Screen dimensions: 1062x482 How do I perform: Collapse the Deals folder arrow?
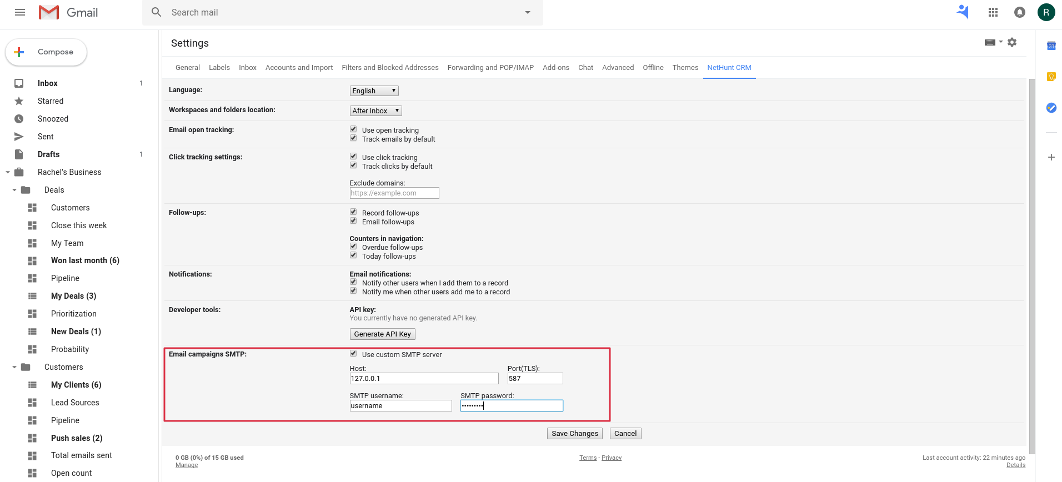pos(14,190)
